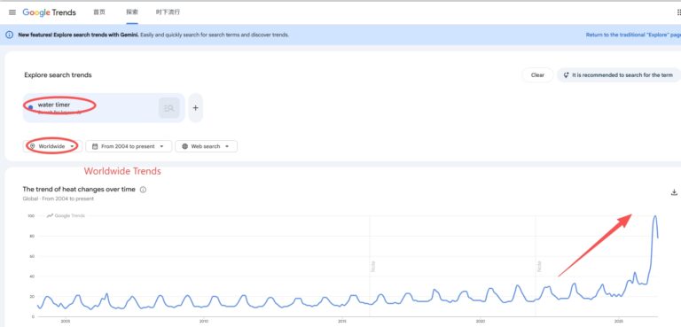Viewport: 681px width, 327px height.
Task: Click the help icon beside chart title
Action: [144, 190]
